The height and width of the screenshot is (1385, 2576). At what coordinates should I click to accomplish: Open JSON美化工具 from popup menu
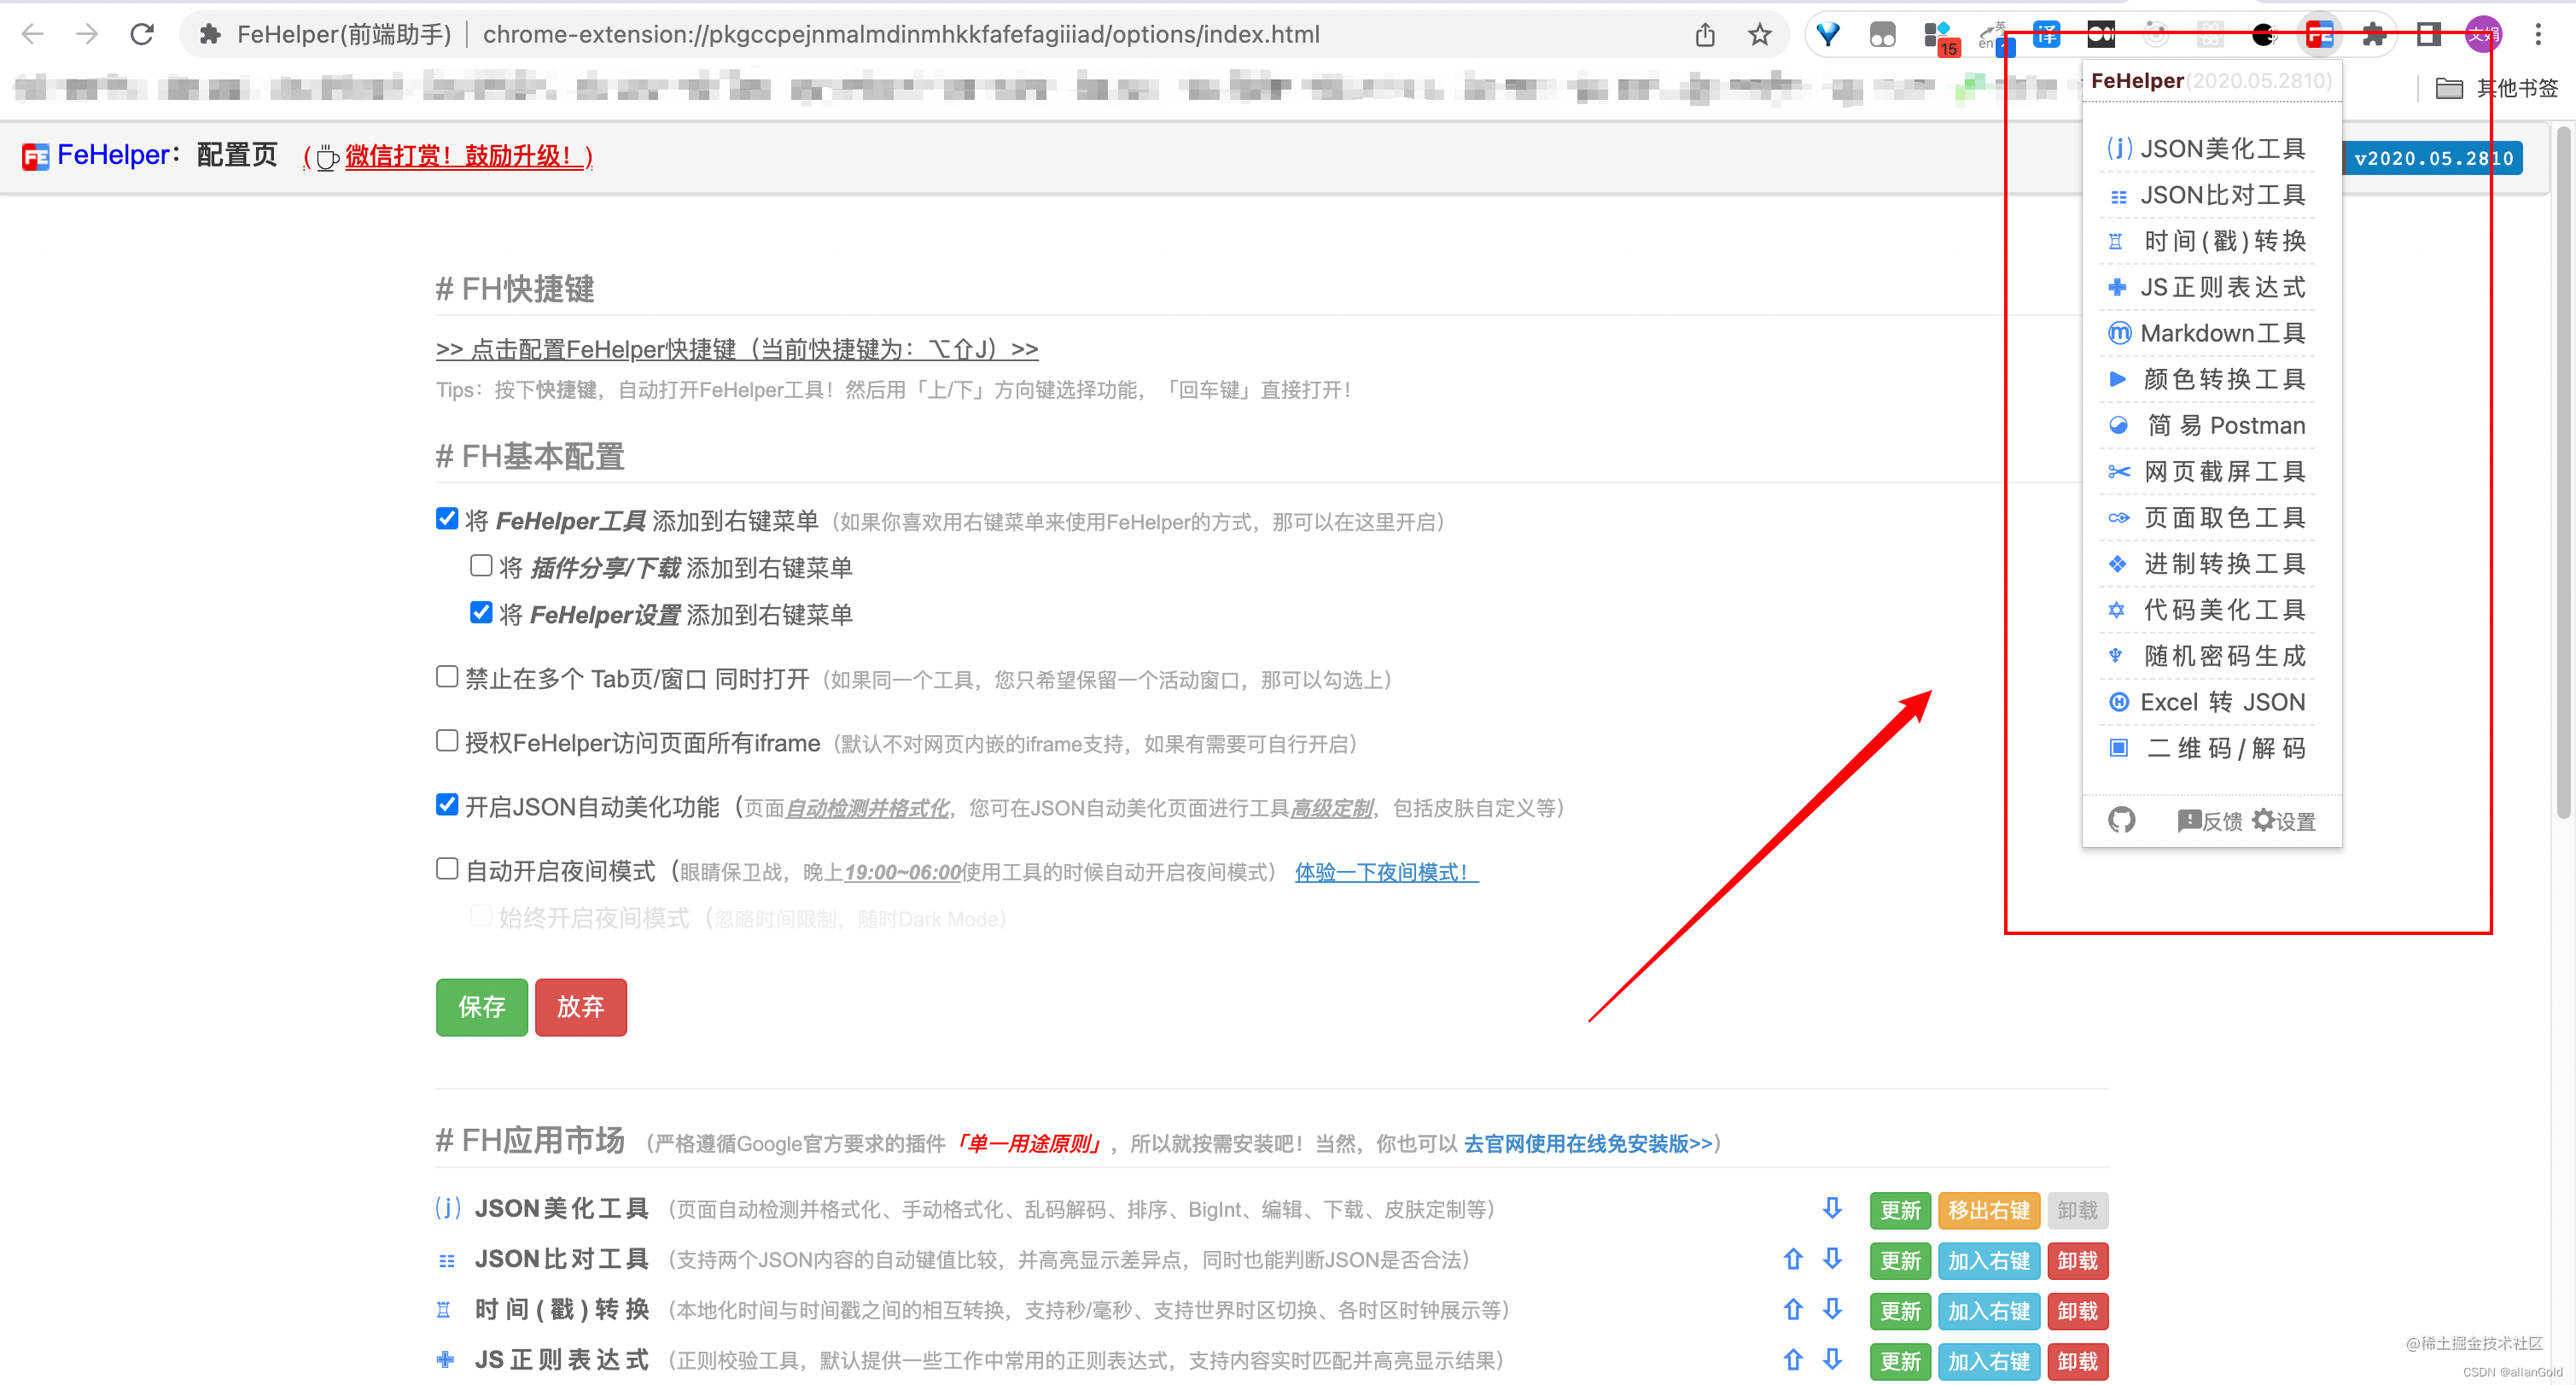coord(2206,148)
